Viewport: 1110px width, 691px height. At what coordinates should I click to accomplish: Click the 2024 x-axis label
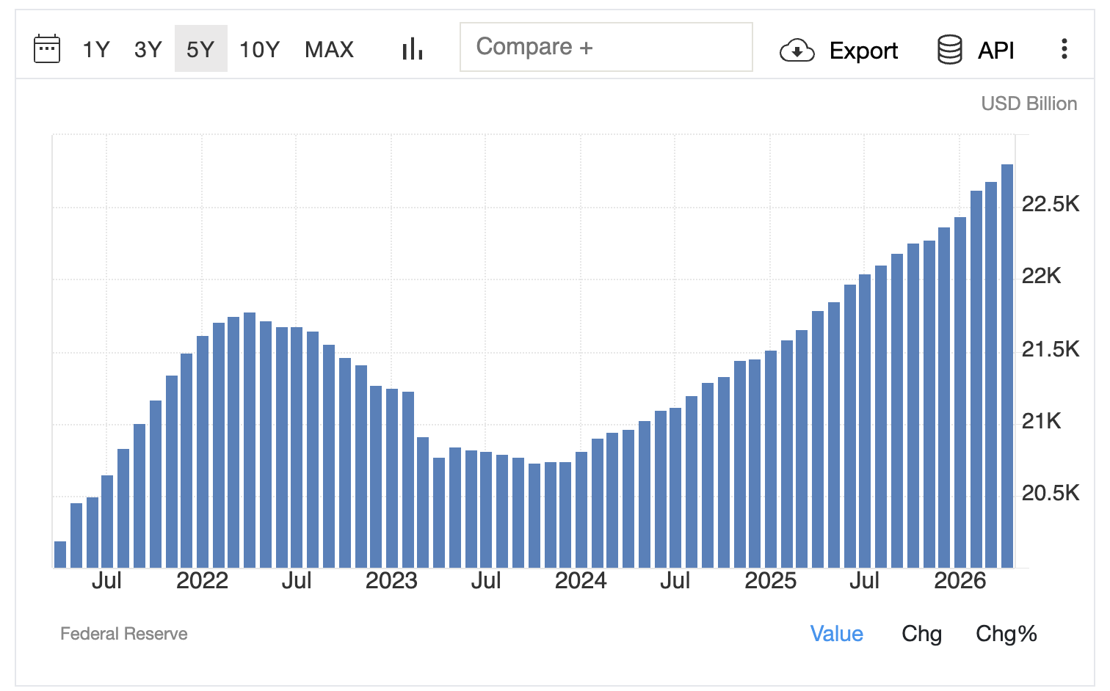point(581,581)
